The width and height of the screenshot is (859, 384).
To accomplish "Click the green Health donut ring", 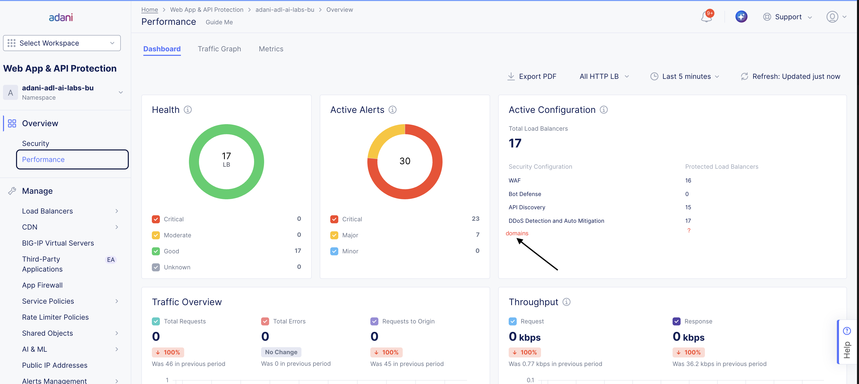I will click(x=227, y=129).
